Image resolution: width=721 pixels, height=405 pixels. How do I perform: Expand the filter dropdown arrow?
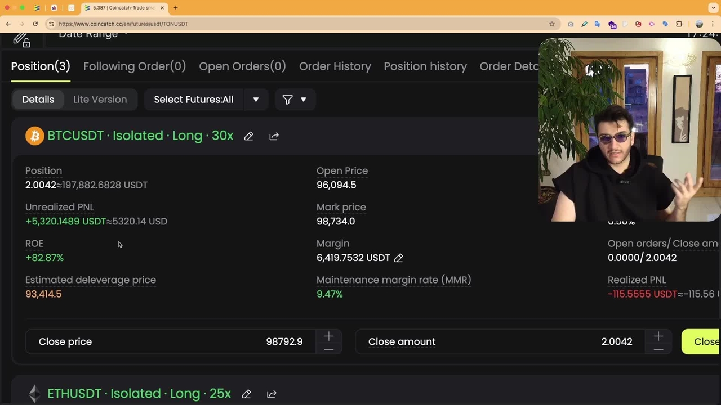point(304,100)
